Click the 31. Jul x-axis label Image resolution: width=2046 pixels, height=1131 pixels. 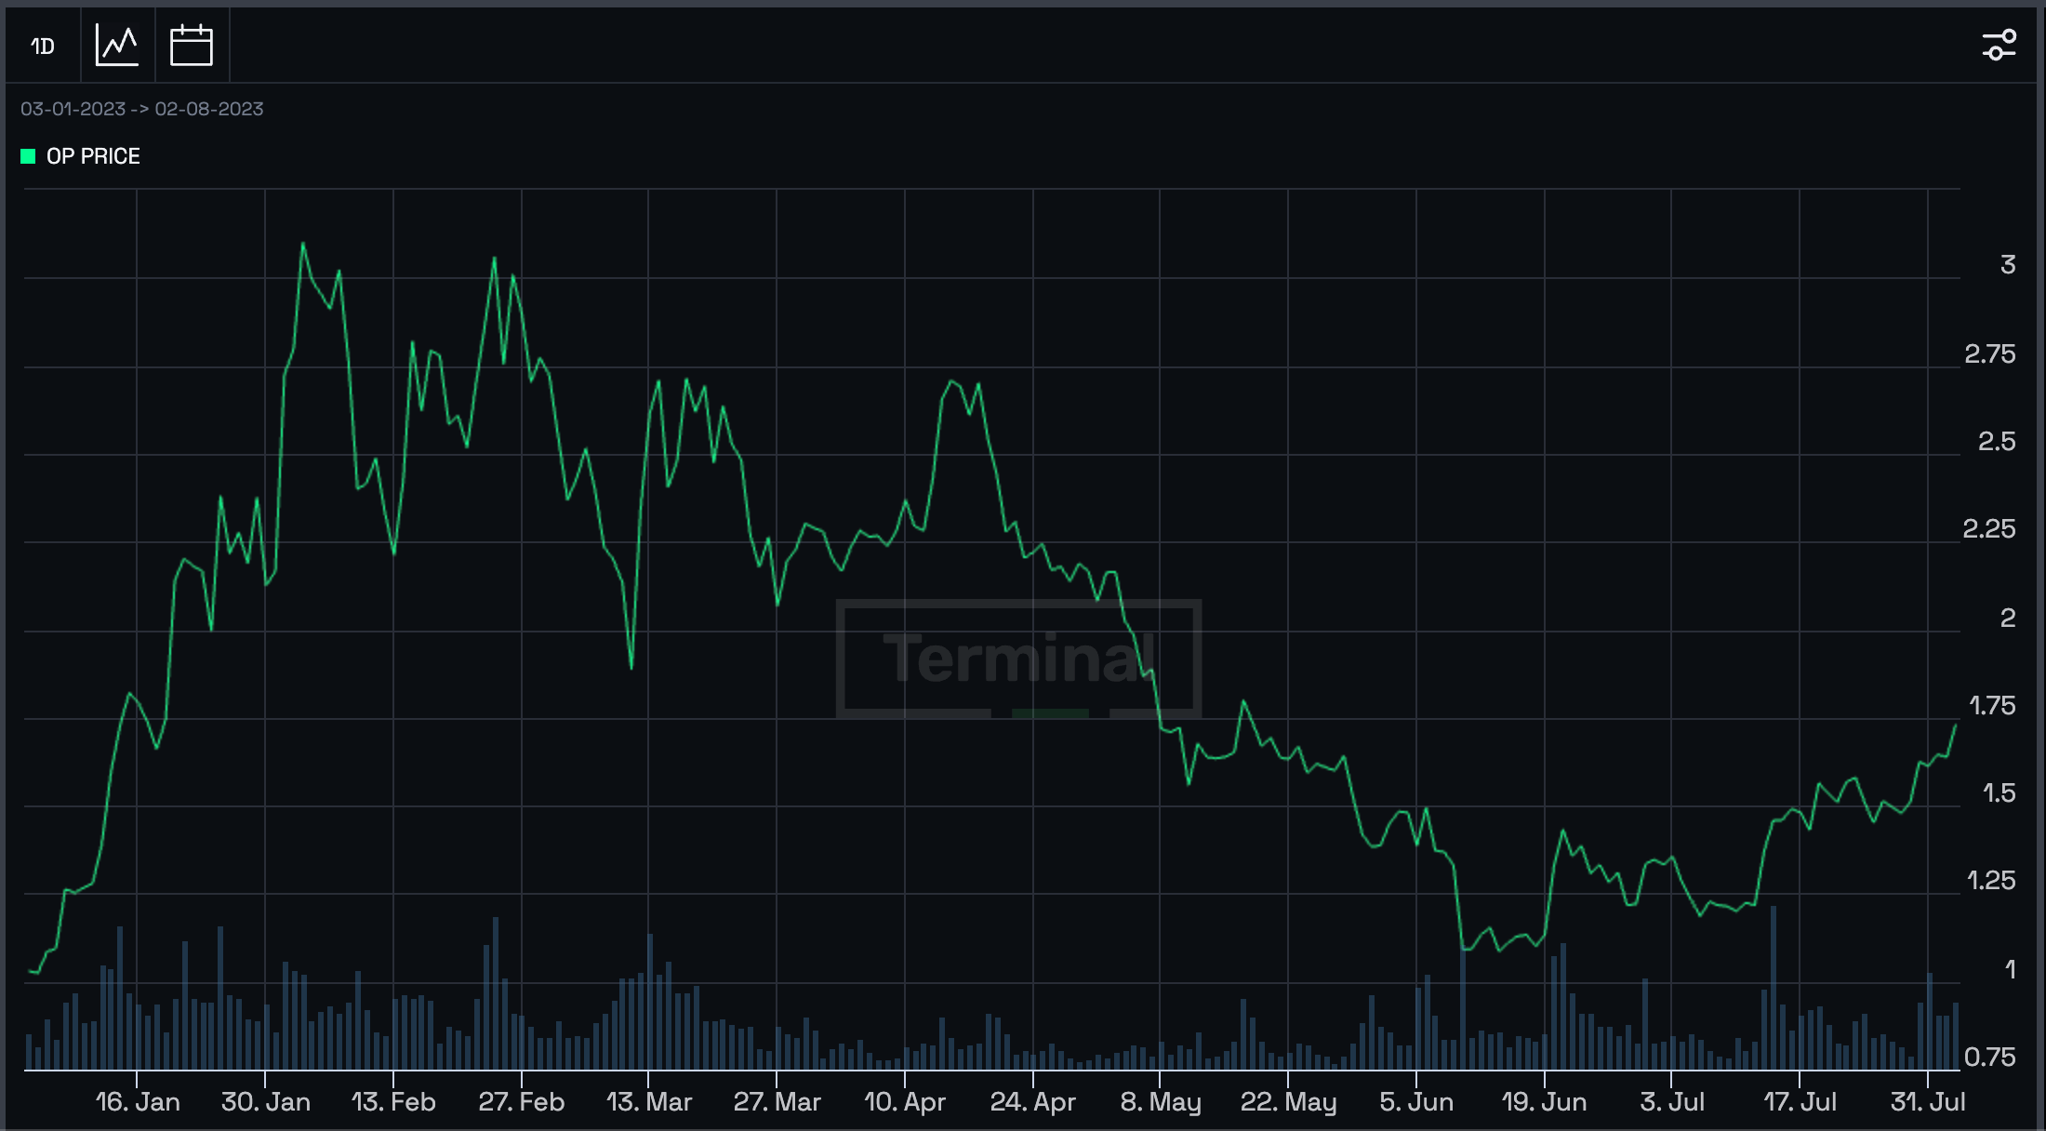[x=1928, y=1102]
